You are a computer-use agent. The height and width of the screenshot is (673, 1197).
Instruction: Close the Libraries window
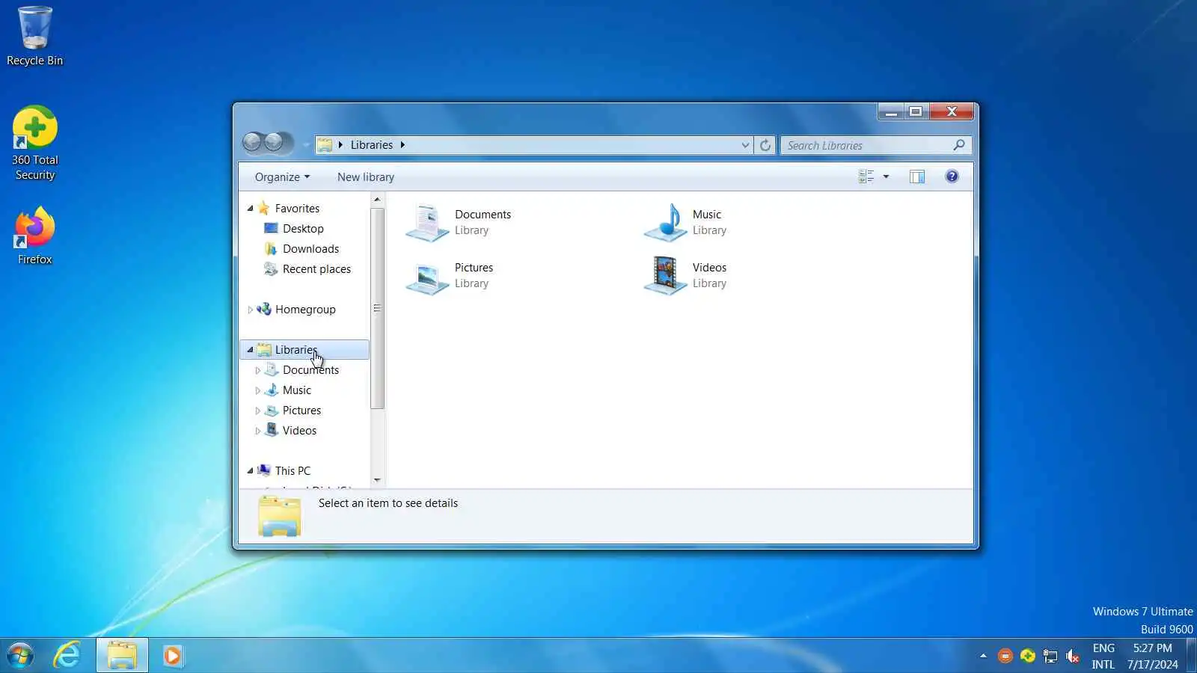pos(952,112)
